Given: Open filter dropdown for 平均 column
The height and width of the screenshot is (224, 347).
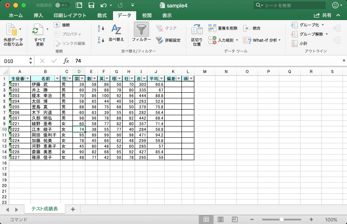Looking at the screenshot, I should [161, 79].
